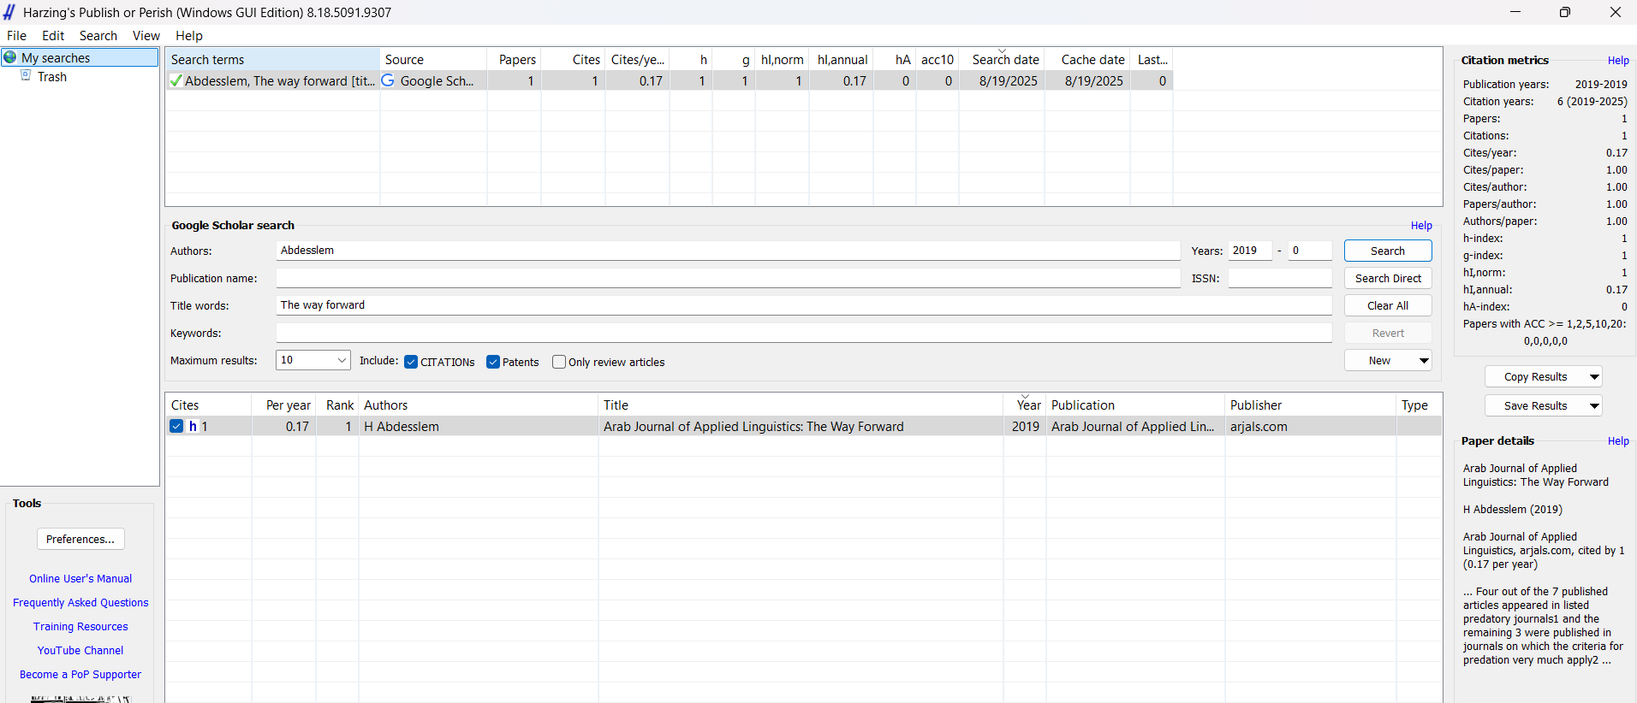The height and width of the screenshot is (703, 1637).
Task: Enable Only review articles checkbox
Action: pos(559,362)
